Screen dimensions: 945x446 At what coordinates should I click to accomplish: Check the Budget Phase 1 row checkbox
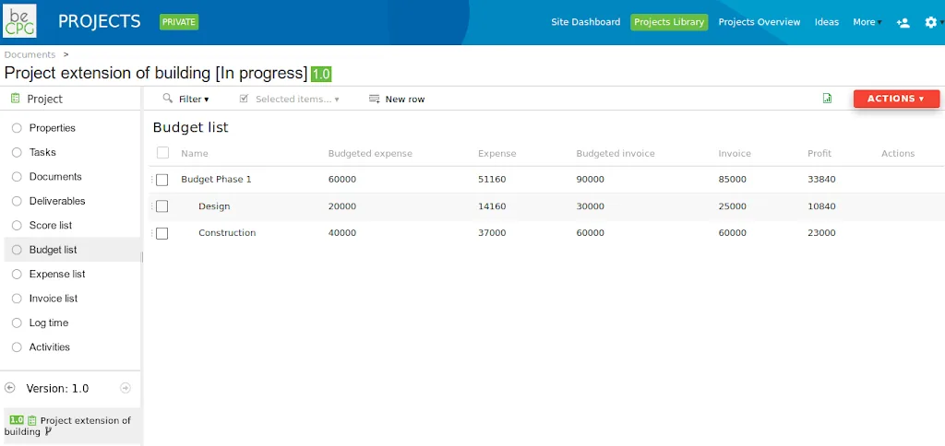click(162, 180)
